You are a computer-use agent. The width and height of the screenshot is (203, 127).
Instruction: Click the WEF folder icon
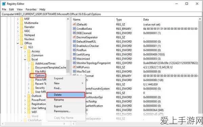[x=29, y=112]
